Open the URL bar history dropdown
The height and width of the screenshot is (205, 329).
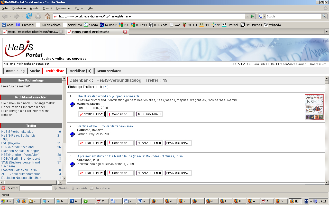(247, 16)
